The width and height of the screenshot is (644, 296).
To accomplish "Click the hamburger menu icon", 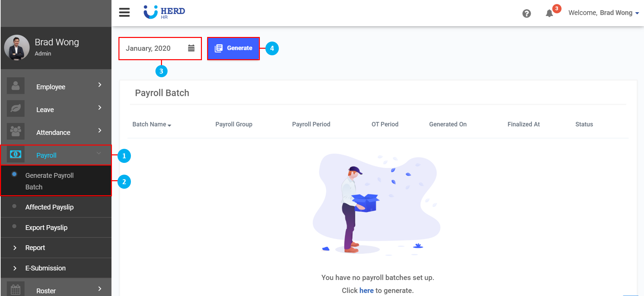I will click(124, 12).
